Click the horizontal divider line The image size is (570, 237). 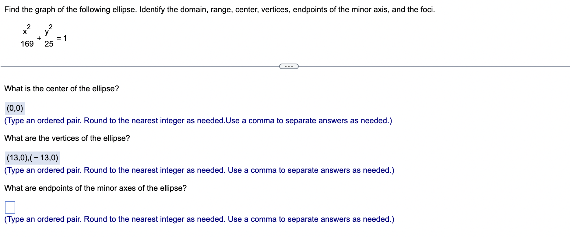tap(137, 66)
